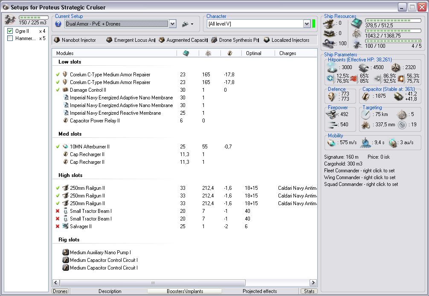429x296 pixels.
Task: Click the capacitor usage column header icon
Action: tap(230, 53)
